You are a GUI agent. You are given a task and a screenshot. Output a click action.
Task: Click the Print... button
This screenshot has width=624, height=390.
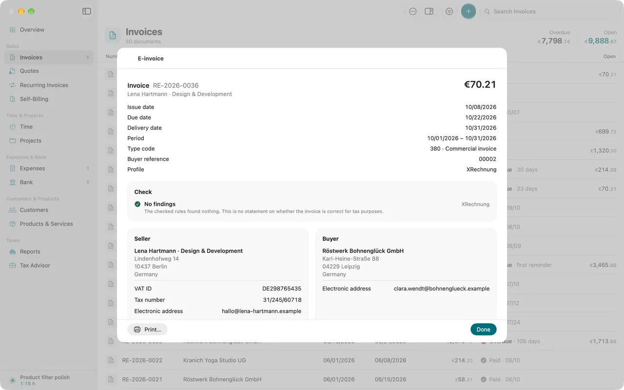(147, 330)
